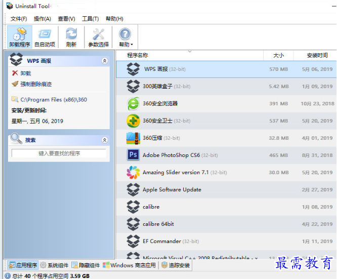Switch to Windows 商店应用 tab
Image resolution: width=337 pixels, height=279 pixels.
tap(130, 265)
